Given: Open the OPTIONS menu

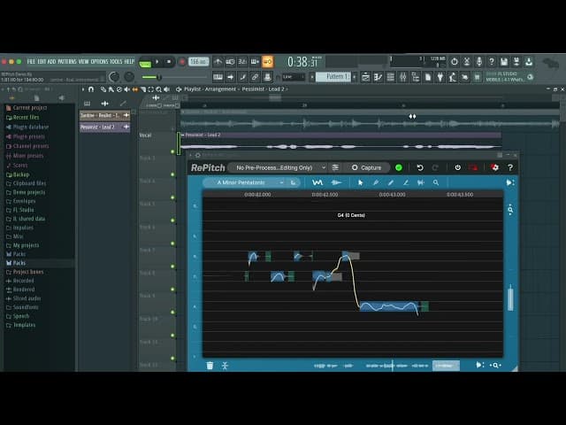Looking at the screenshot, I should [99, 62].
